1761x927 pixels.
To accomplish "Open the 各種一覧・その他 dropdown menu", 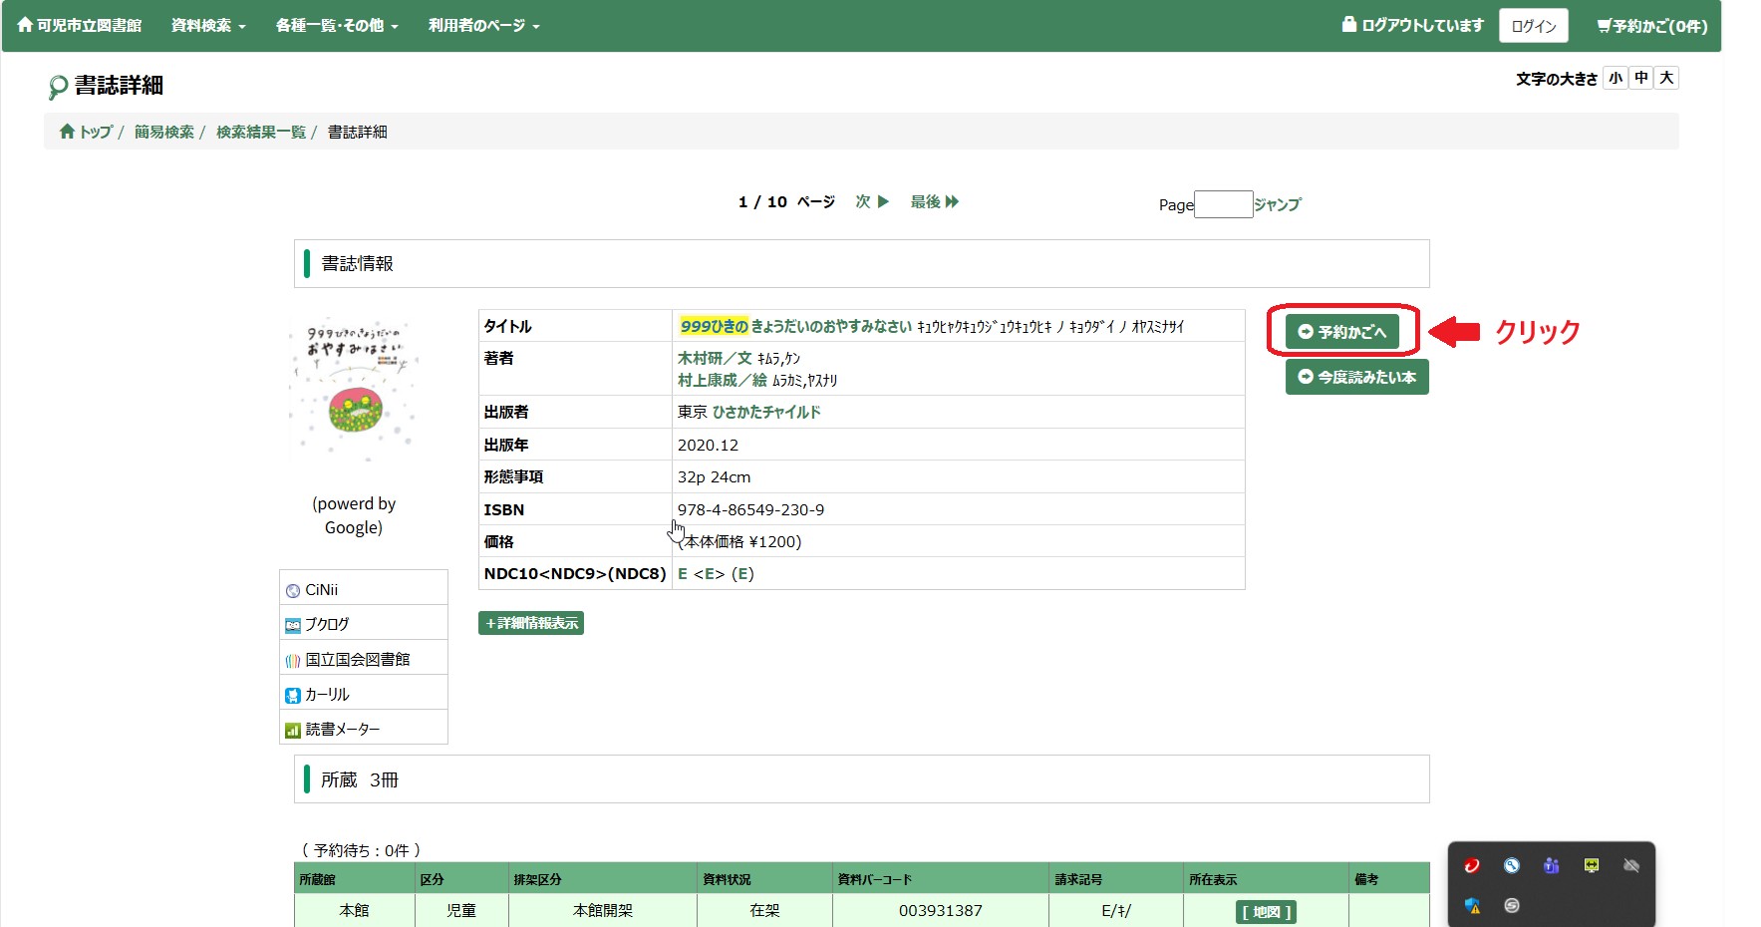I will (337, 26).
